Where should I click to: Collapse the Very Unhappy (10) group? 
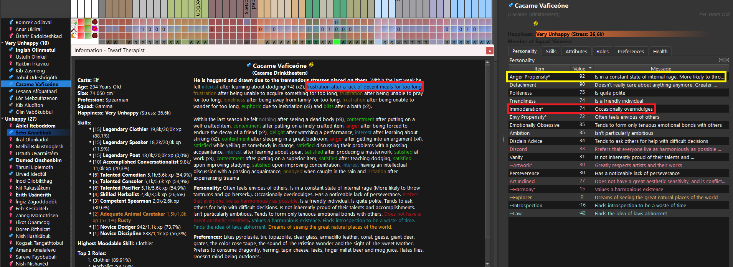[x=3, y=43]
